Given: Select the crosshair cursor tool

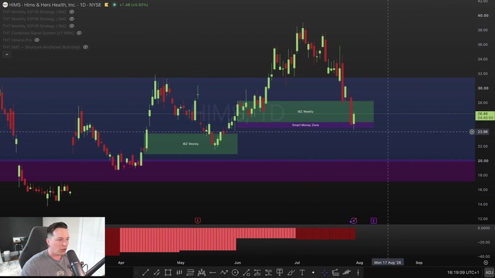Looking at the screenshot, I should pyautogui.click(x=324, y=272).
